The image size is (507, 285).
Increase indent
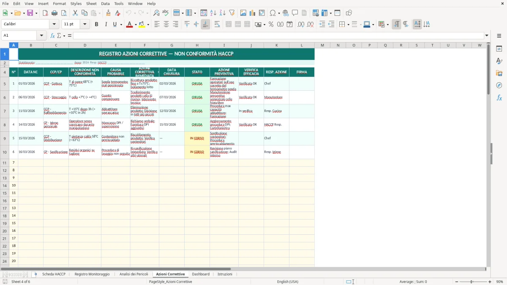[322, 24]
